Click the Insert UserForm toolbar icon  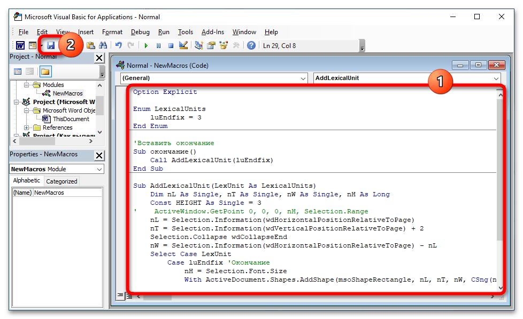[x=33, y=45]
